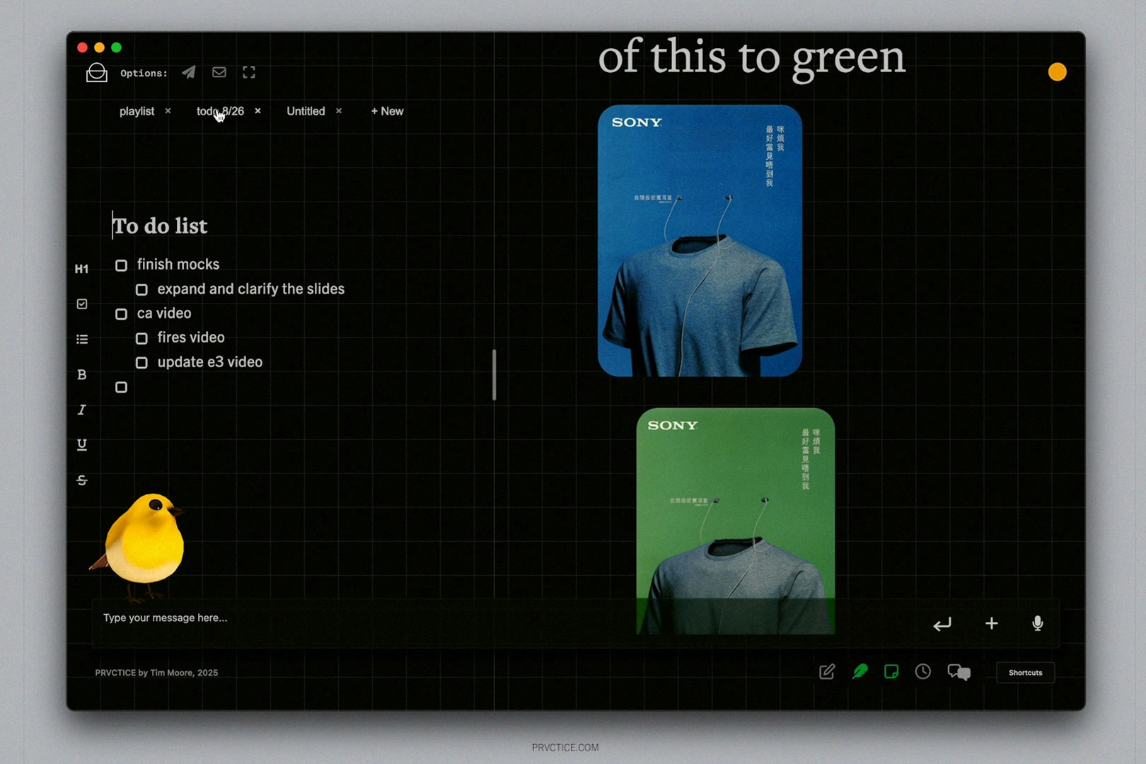Image resolution: width=1146 pixels, height=764 pixels.
Task: Switch to the playlist tab
Action: (x=137, y=111)
